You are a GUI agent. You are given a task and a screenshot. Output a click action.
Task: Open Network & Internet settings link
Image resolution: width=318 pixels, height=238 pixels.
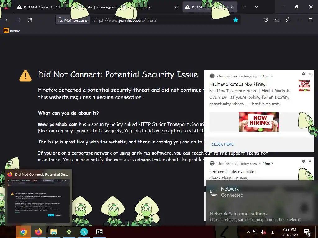(x=238, y=214)
